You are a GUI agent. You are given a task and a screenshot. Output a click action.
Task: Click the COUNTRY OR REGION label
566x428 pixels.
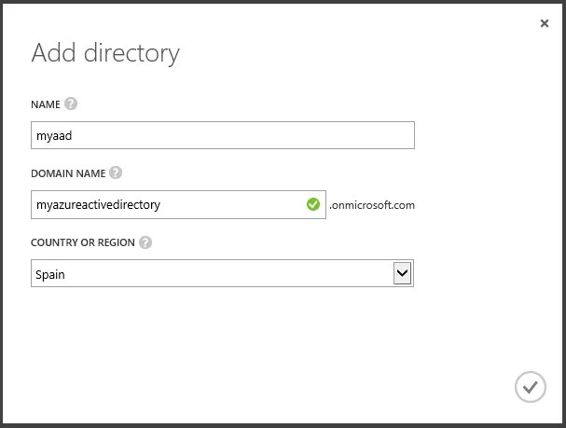point(83,242)
